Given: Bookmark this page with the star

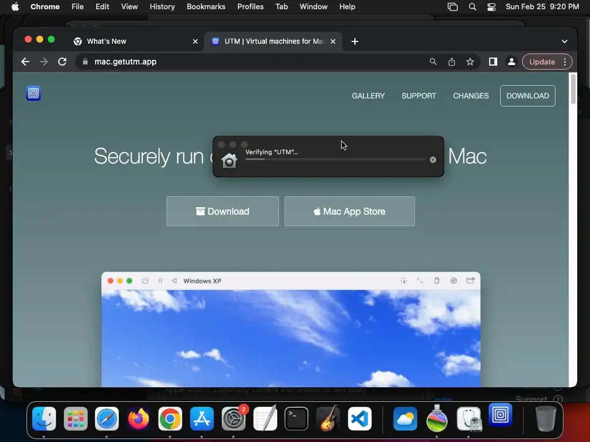Looking at the screenshot, I should point(470,62).
